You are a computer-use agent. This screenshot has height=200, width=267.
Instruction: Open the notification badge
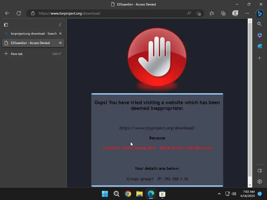pos(259,194)
